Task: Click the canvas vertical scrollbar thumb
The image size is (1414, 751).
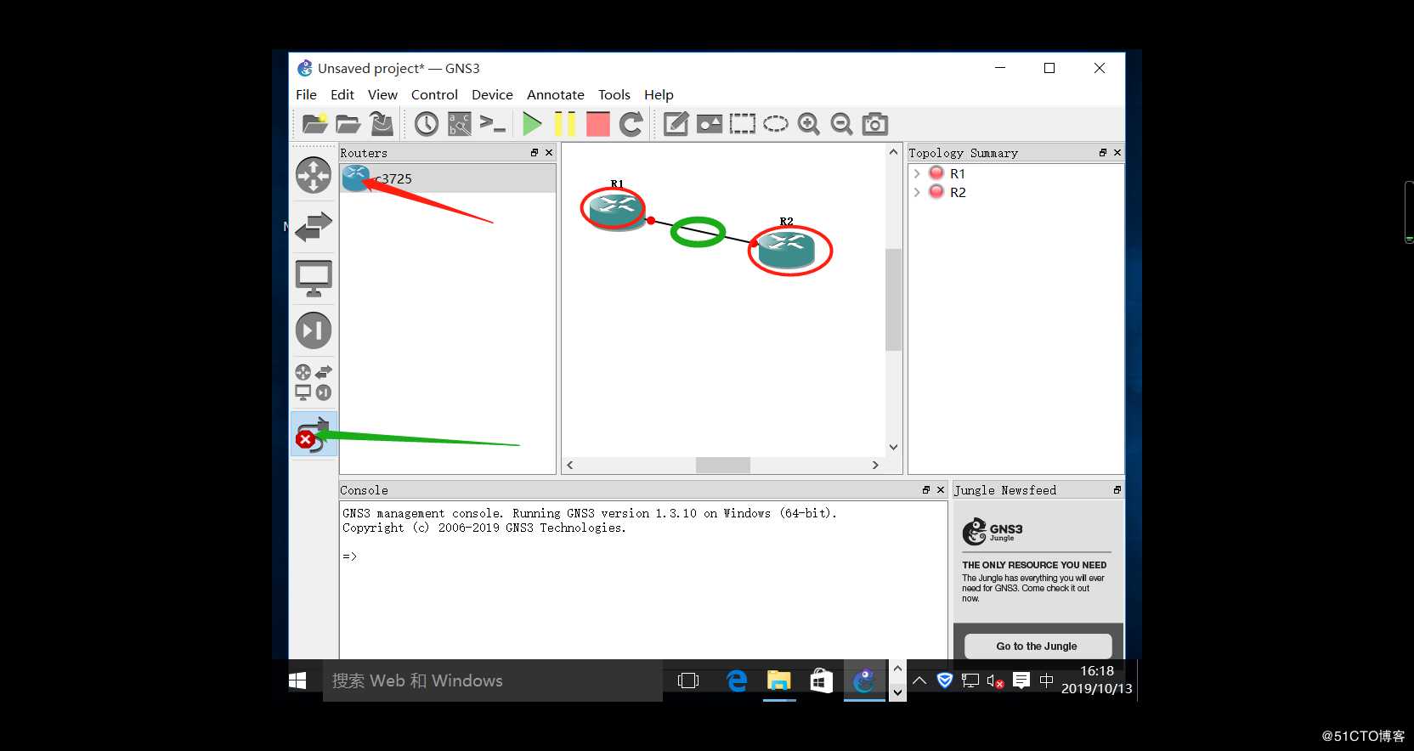Action: [893, 299]
